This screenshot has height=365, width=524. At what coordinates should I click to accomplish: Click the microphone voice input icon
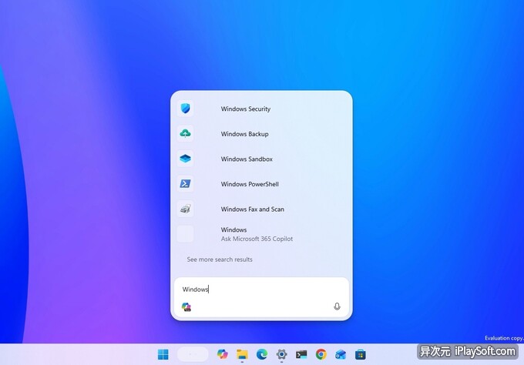(337, 306)
